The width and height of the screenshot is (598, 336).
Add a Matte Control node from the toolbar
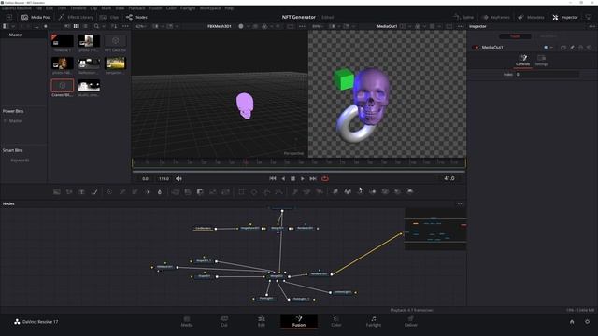[x=200, y=191]
